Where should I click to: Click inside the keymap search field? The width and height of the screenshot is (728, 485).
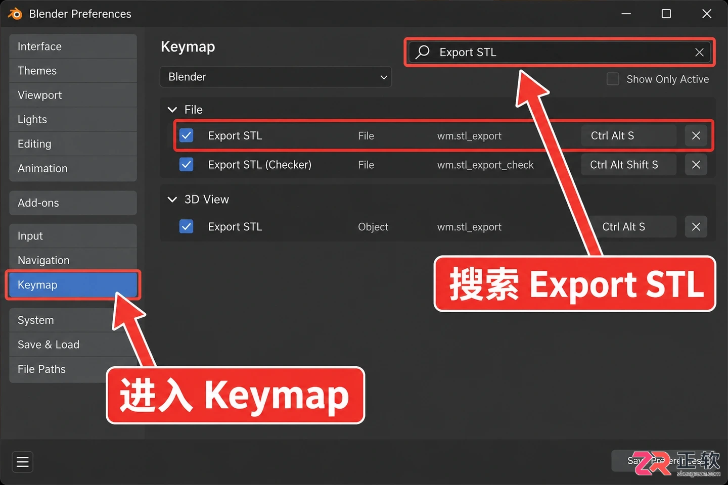tap(560, 52)
